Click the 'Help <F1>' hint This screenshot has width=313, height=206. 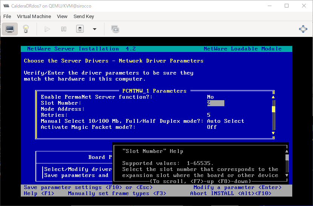39,194
